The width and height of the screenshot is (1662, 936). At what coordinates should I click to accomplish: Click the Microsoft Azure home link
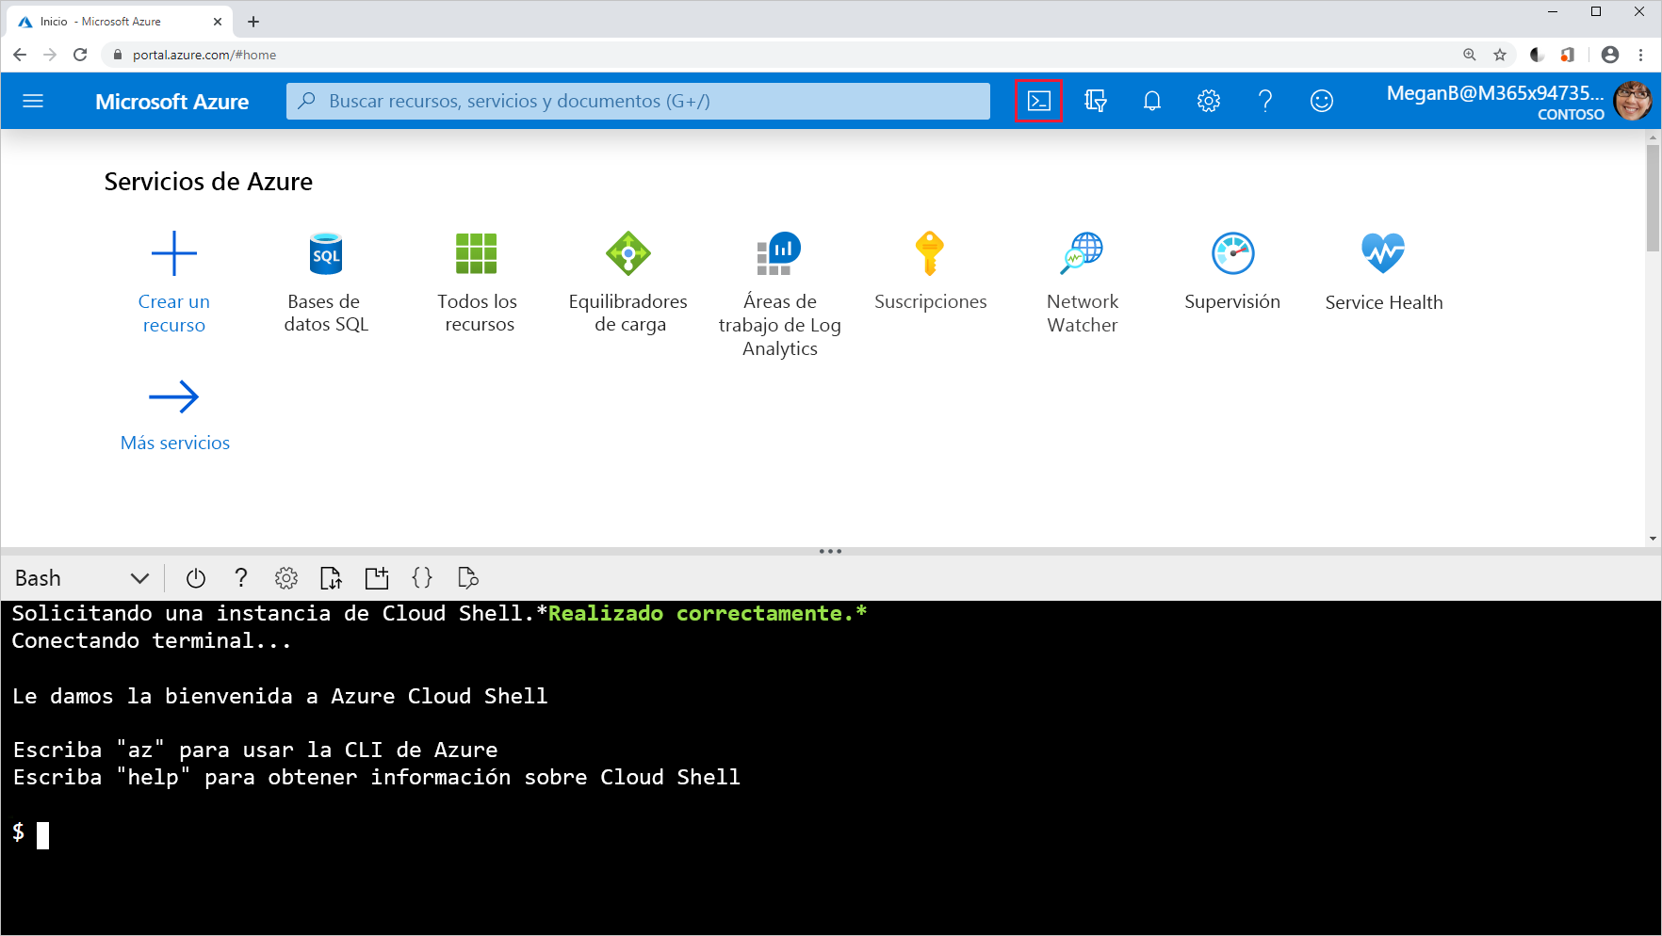tap(171, 102)
